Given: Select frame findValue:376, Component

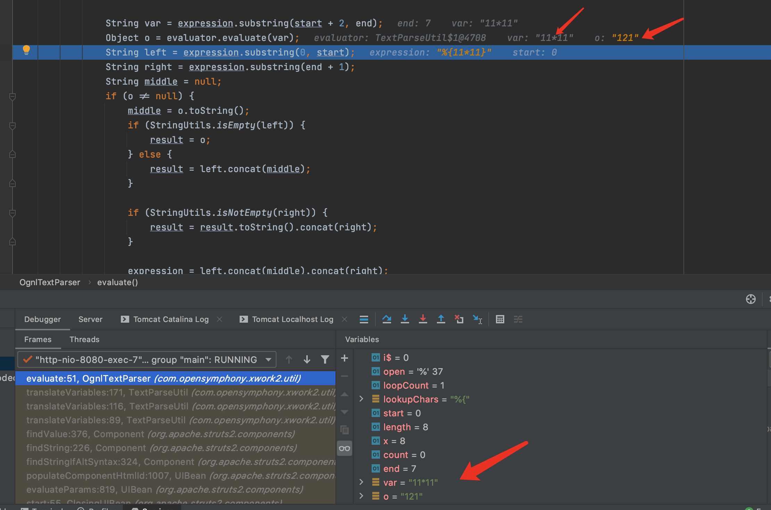Looking at the screenshot, I should pyautogui.click(x=175, y=434).
